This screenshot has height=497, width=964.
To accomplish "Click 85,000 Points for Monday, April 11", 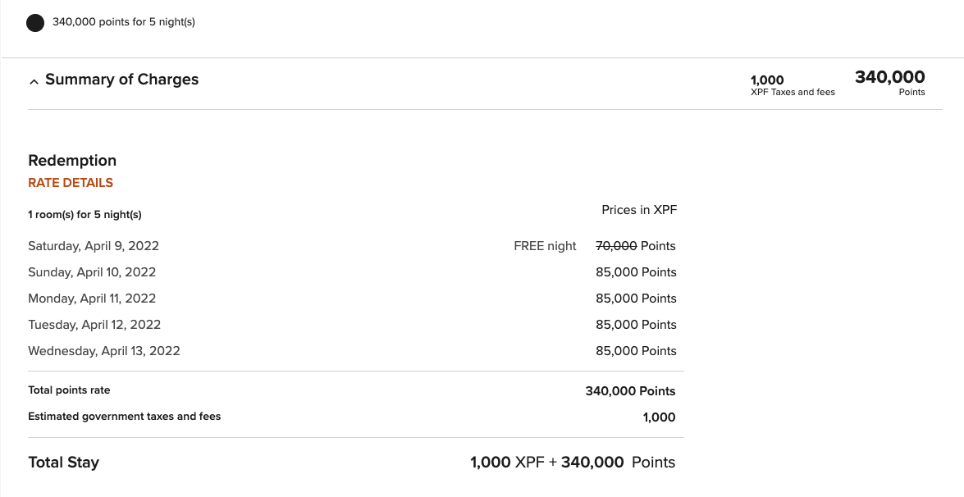I will pyautogui.click(x=636, y=299).
